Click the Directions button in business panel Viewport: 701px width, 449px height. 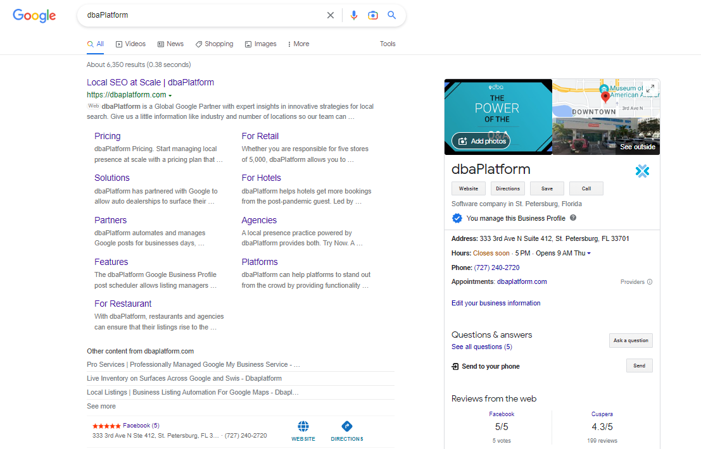pos(508,188)
